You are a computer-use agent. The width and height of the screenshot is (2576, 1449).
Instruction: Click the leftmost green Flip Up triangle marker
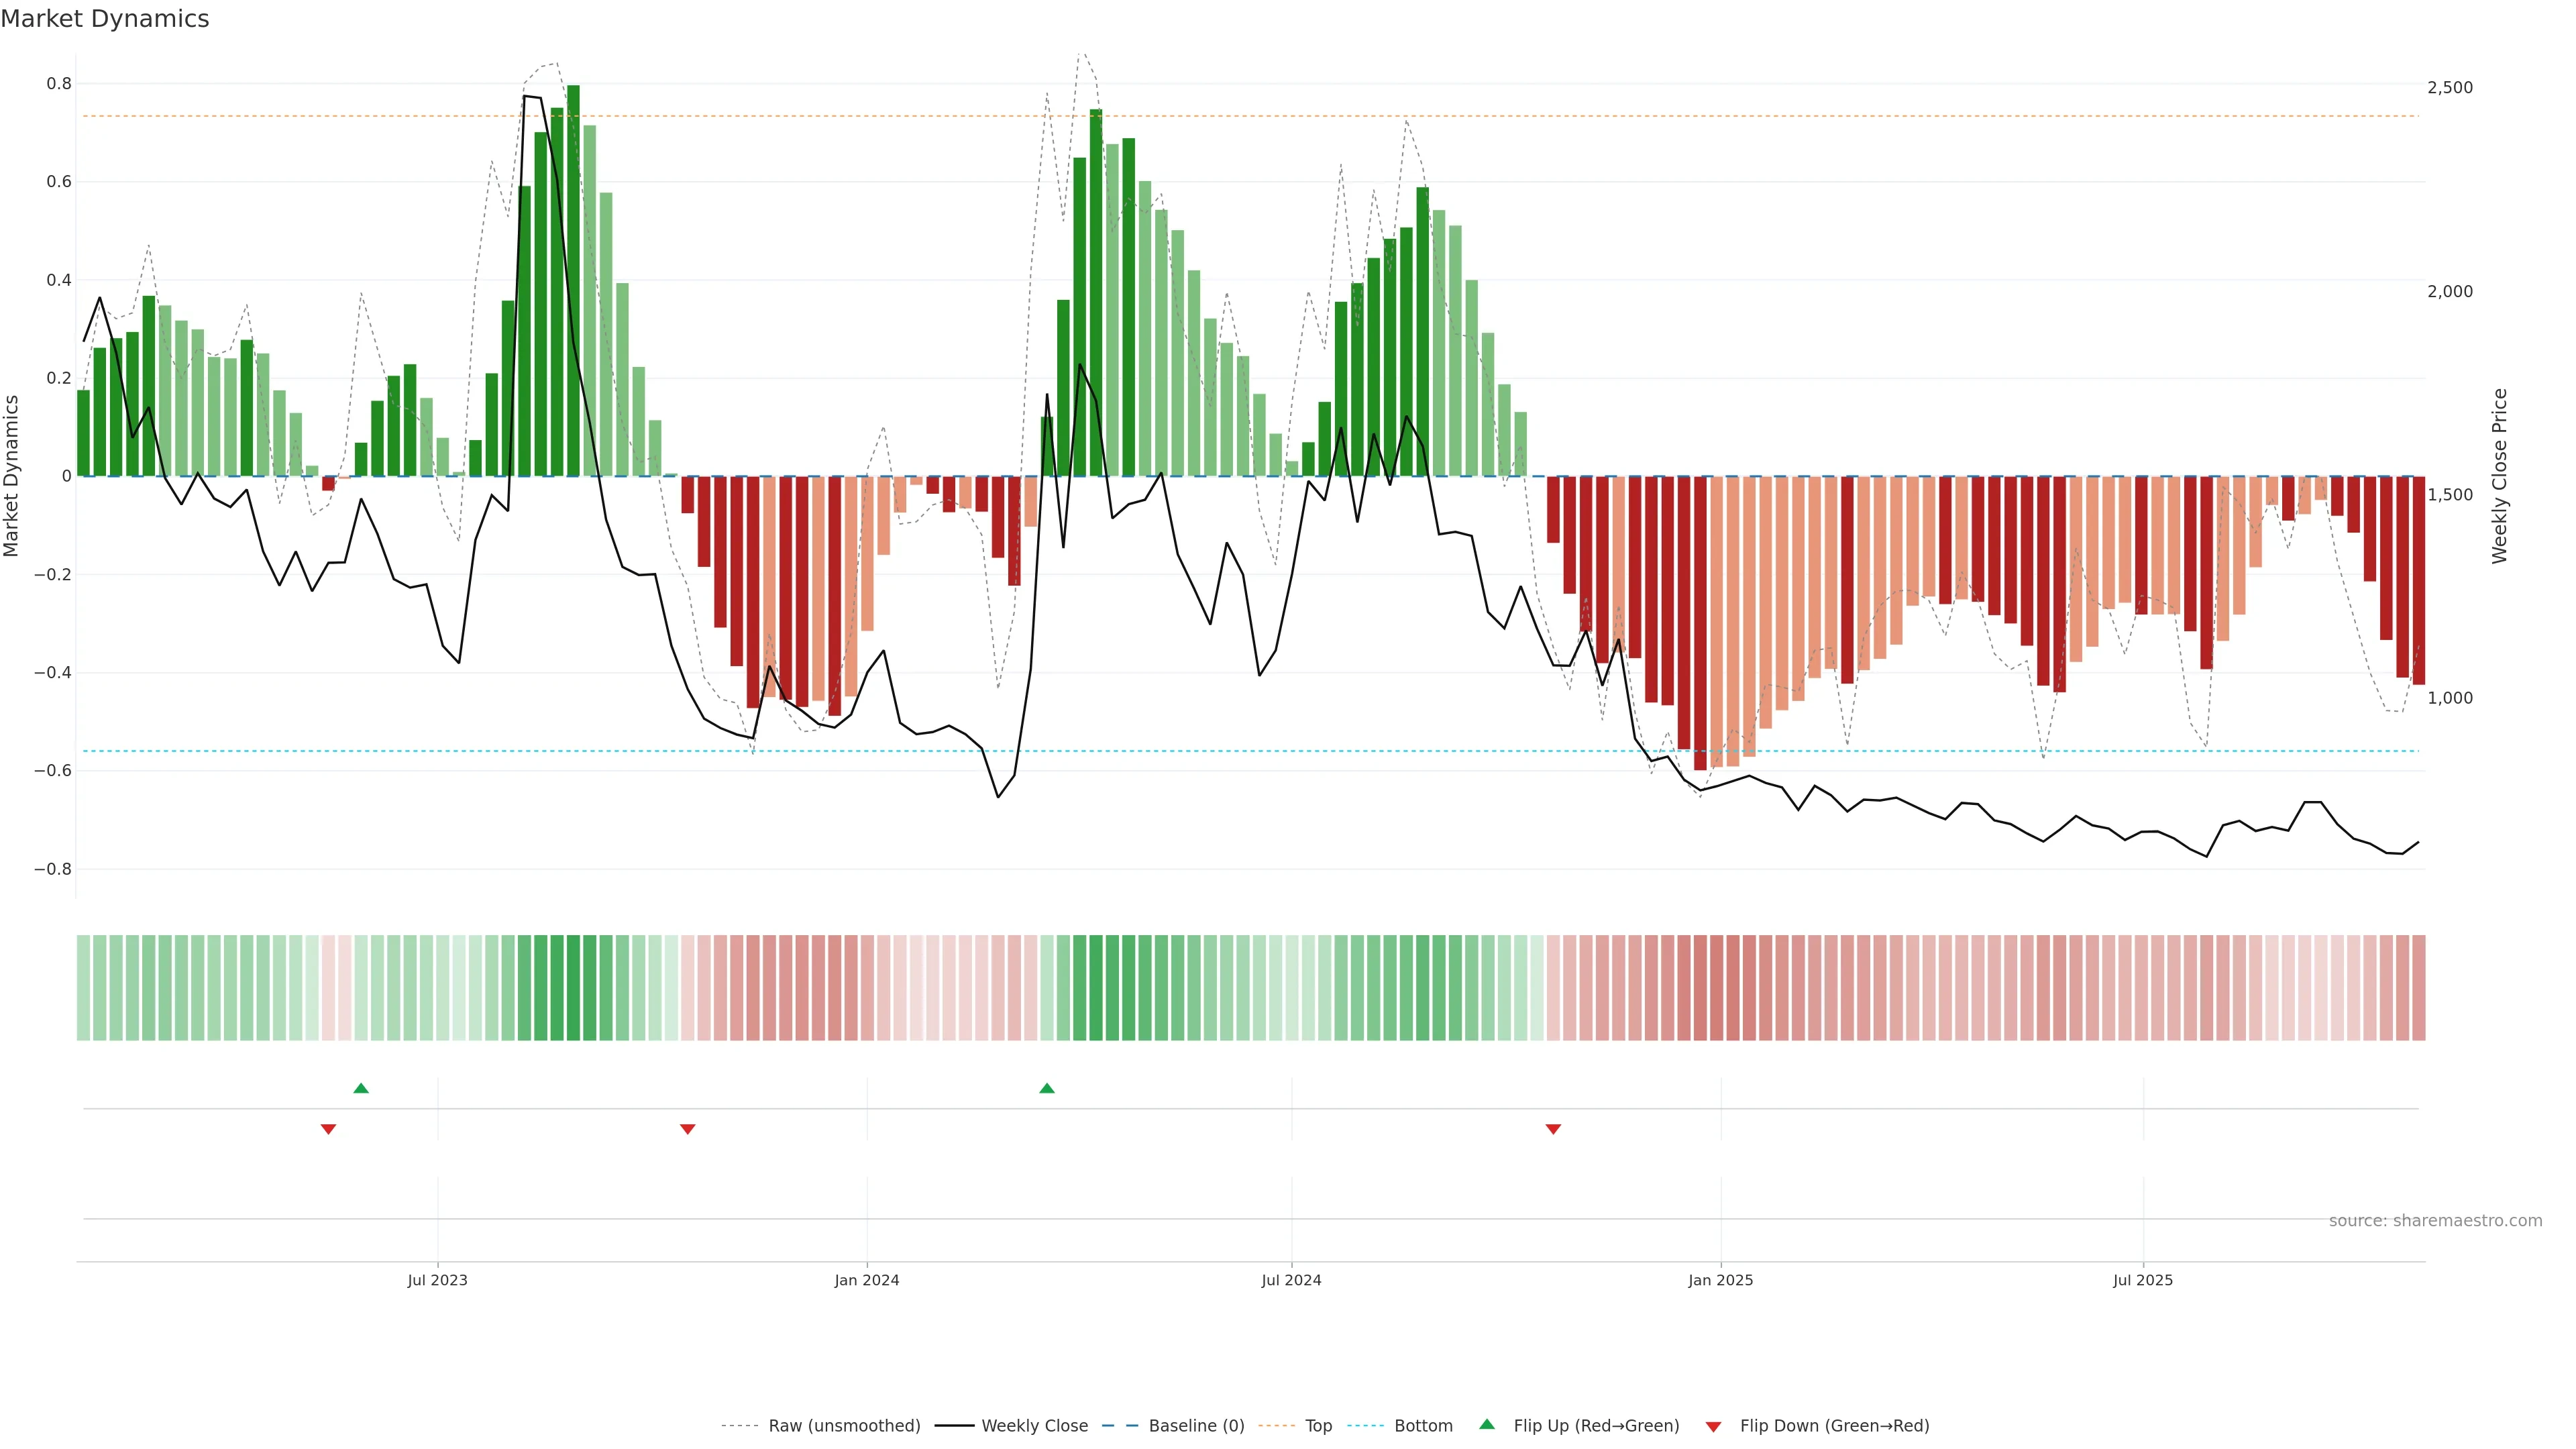pos(361,1088)
